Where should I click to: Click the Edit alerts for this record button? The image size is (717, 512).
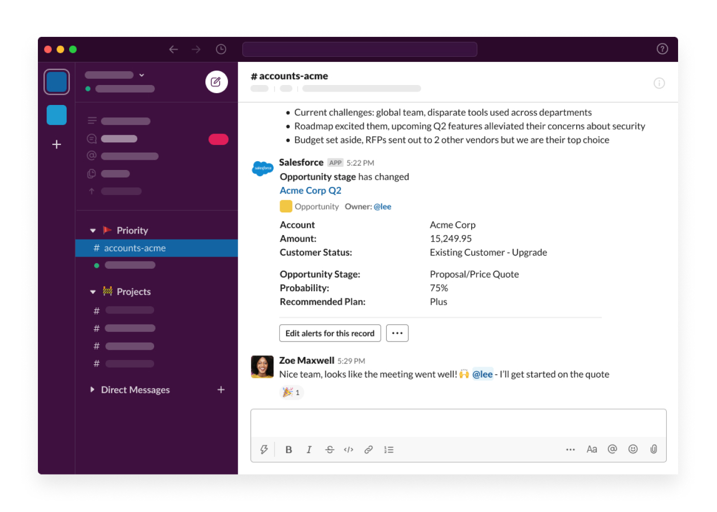tap(330, 333)
